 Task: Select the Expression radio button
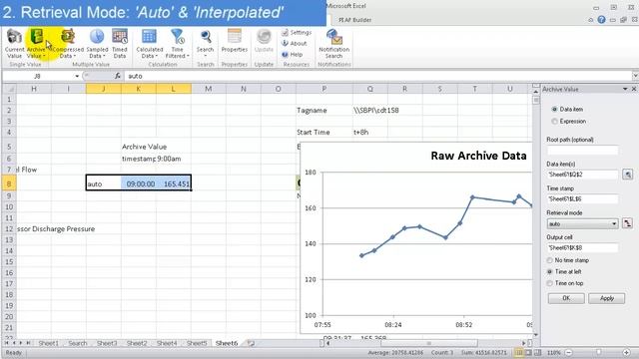(554, 122)
